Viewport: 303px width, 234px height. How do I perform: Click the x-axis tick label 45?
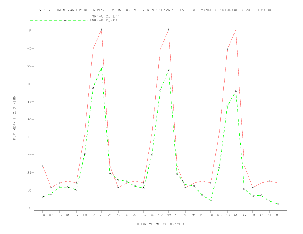point(169,215)
